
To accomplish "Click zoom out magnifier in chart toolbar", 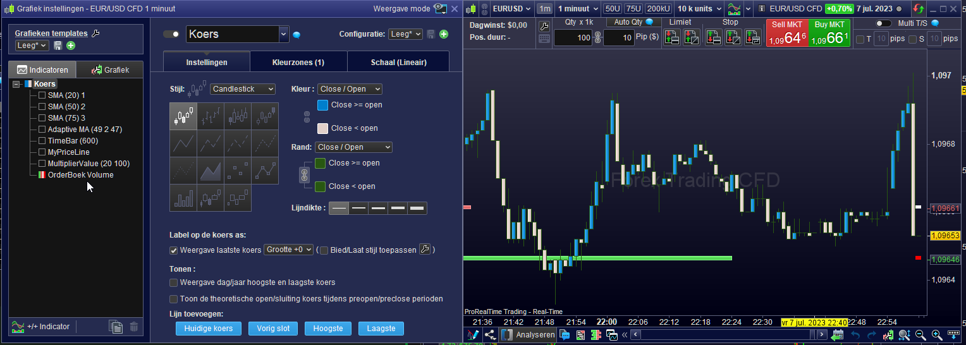I will click(x=920, y=335).
